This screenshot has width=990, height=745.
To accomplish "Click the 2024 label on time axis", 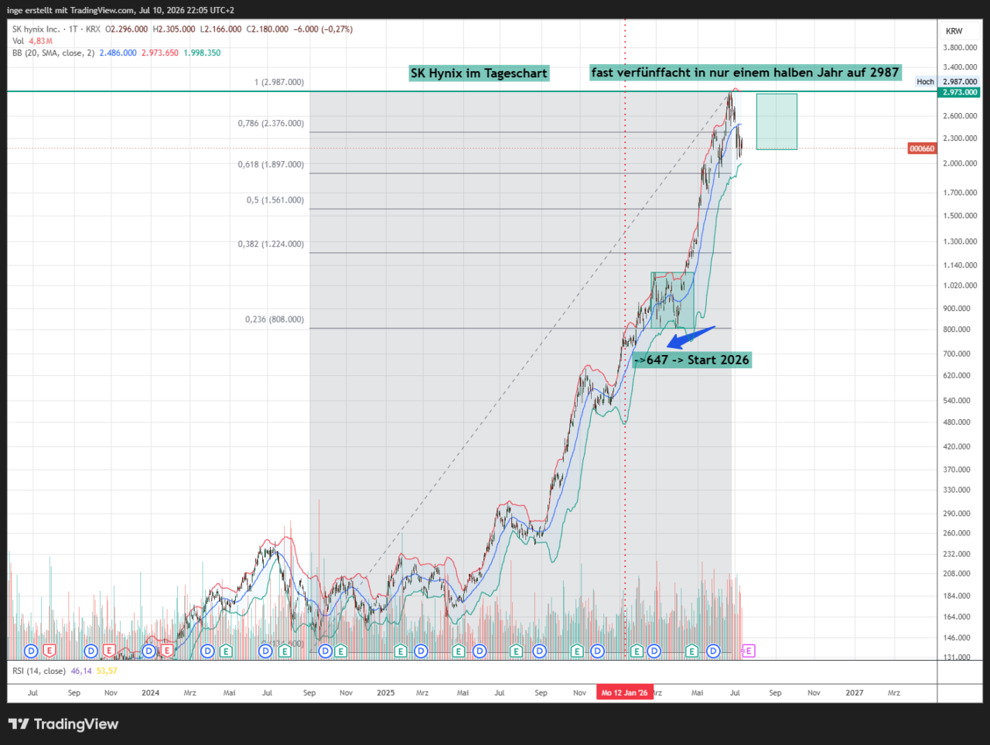I will coord(151,692).
